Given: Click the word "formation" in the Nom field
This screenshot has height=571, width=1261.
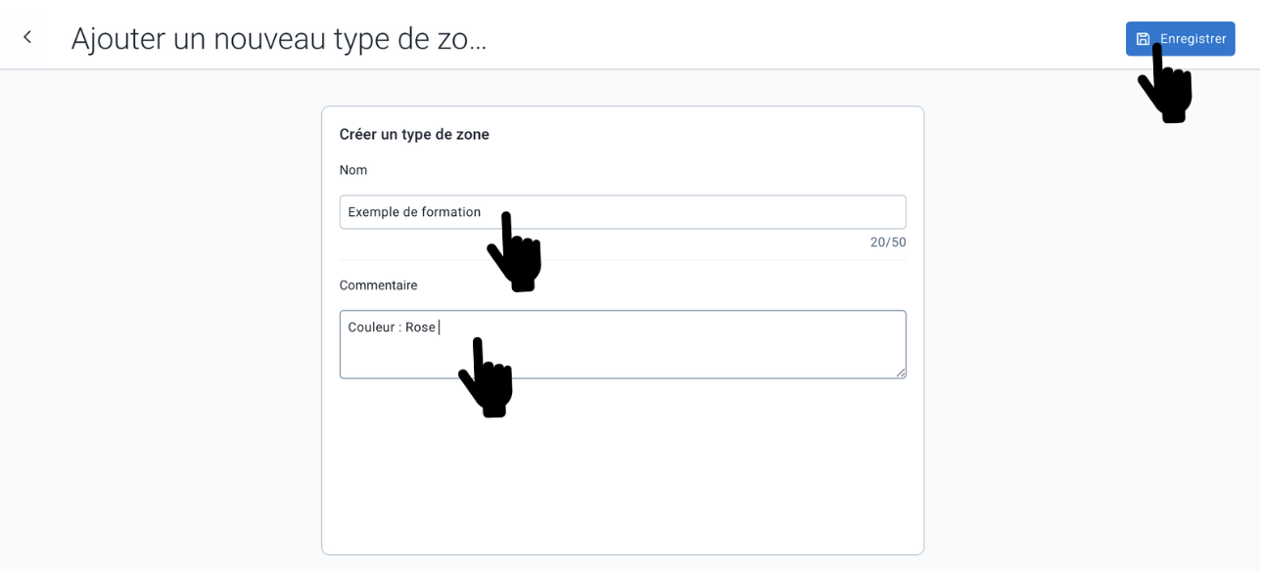Looking at the screenshot, I should (451, 212).
